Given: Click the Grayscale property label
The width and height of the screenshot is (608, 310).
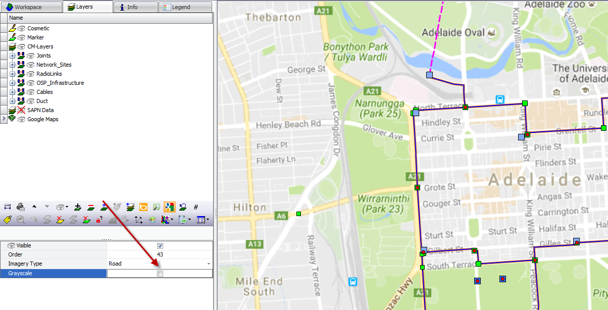Looking at the screenshot, I should pos(20,273).
